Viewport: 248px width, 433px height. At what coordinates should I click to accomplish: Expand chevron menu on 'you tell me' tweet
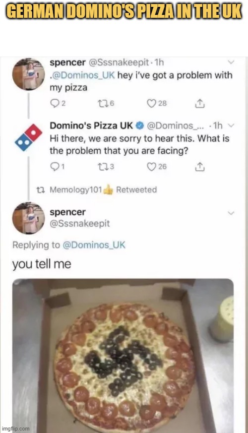(x=231, y=213)
